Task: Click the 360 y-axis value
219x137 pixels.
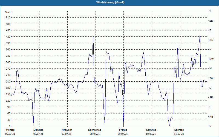Action: tap(8, 50)
